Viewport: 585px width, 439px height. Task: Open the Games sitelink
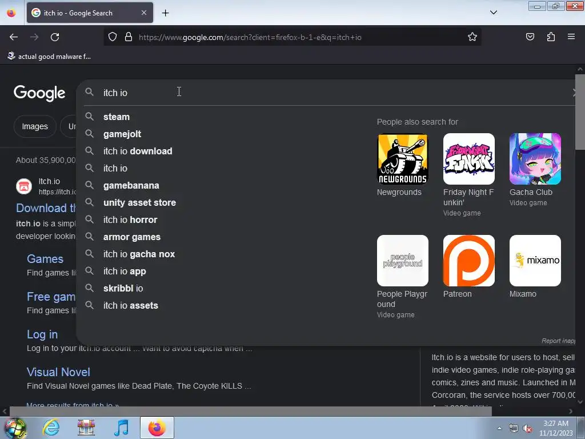pyautogui.click(x=45, y=259)
